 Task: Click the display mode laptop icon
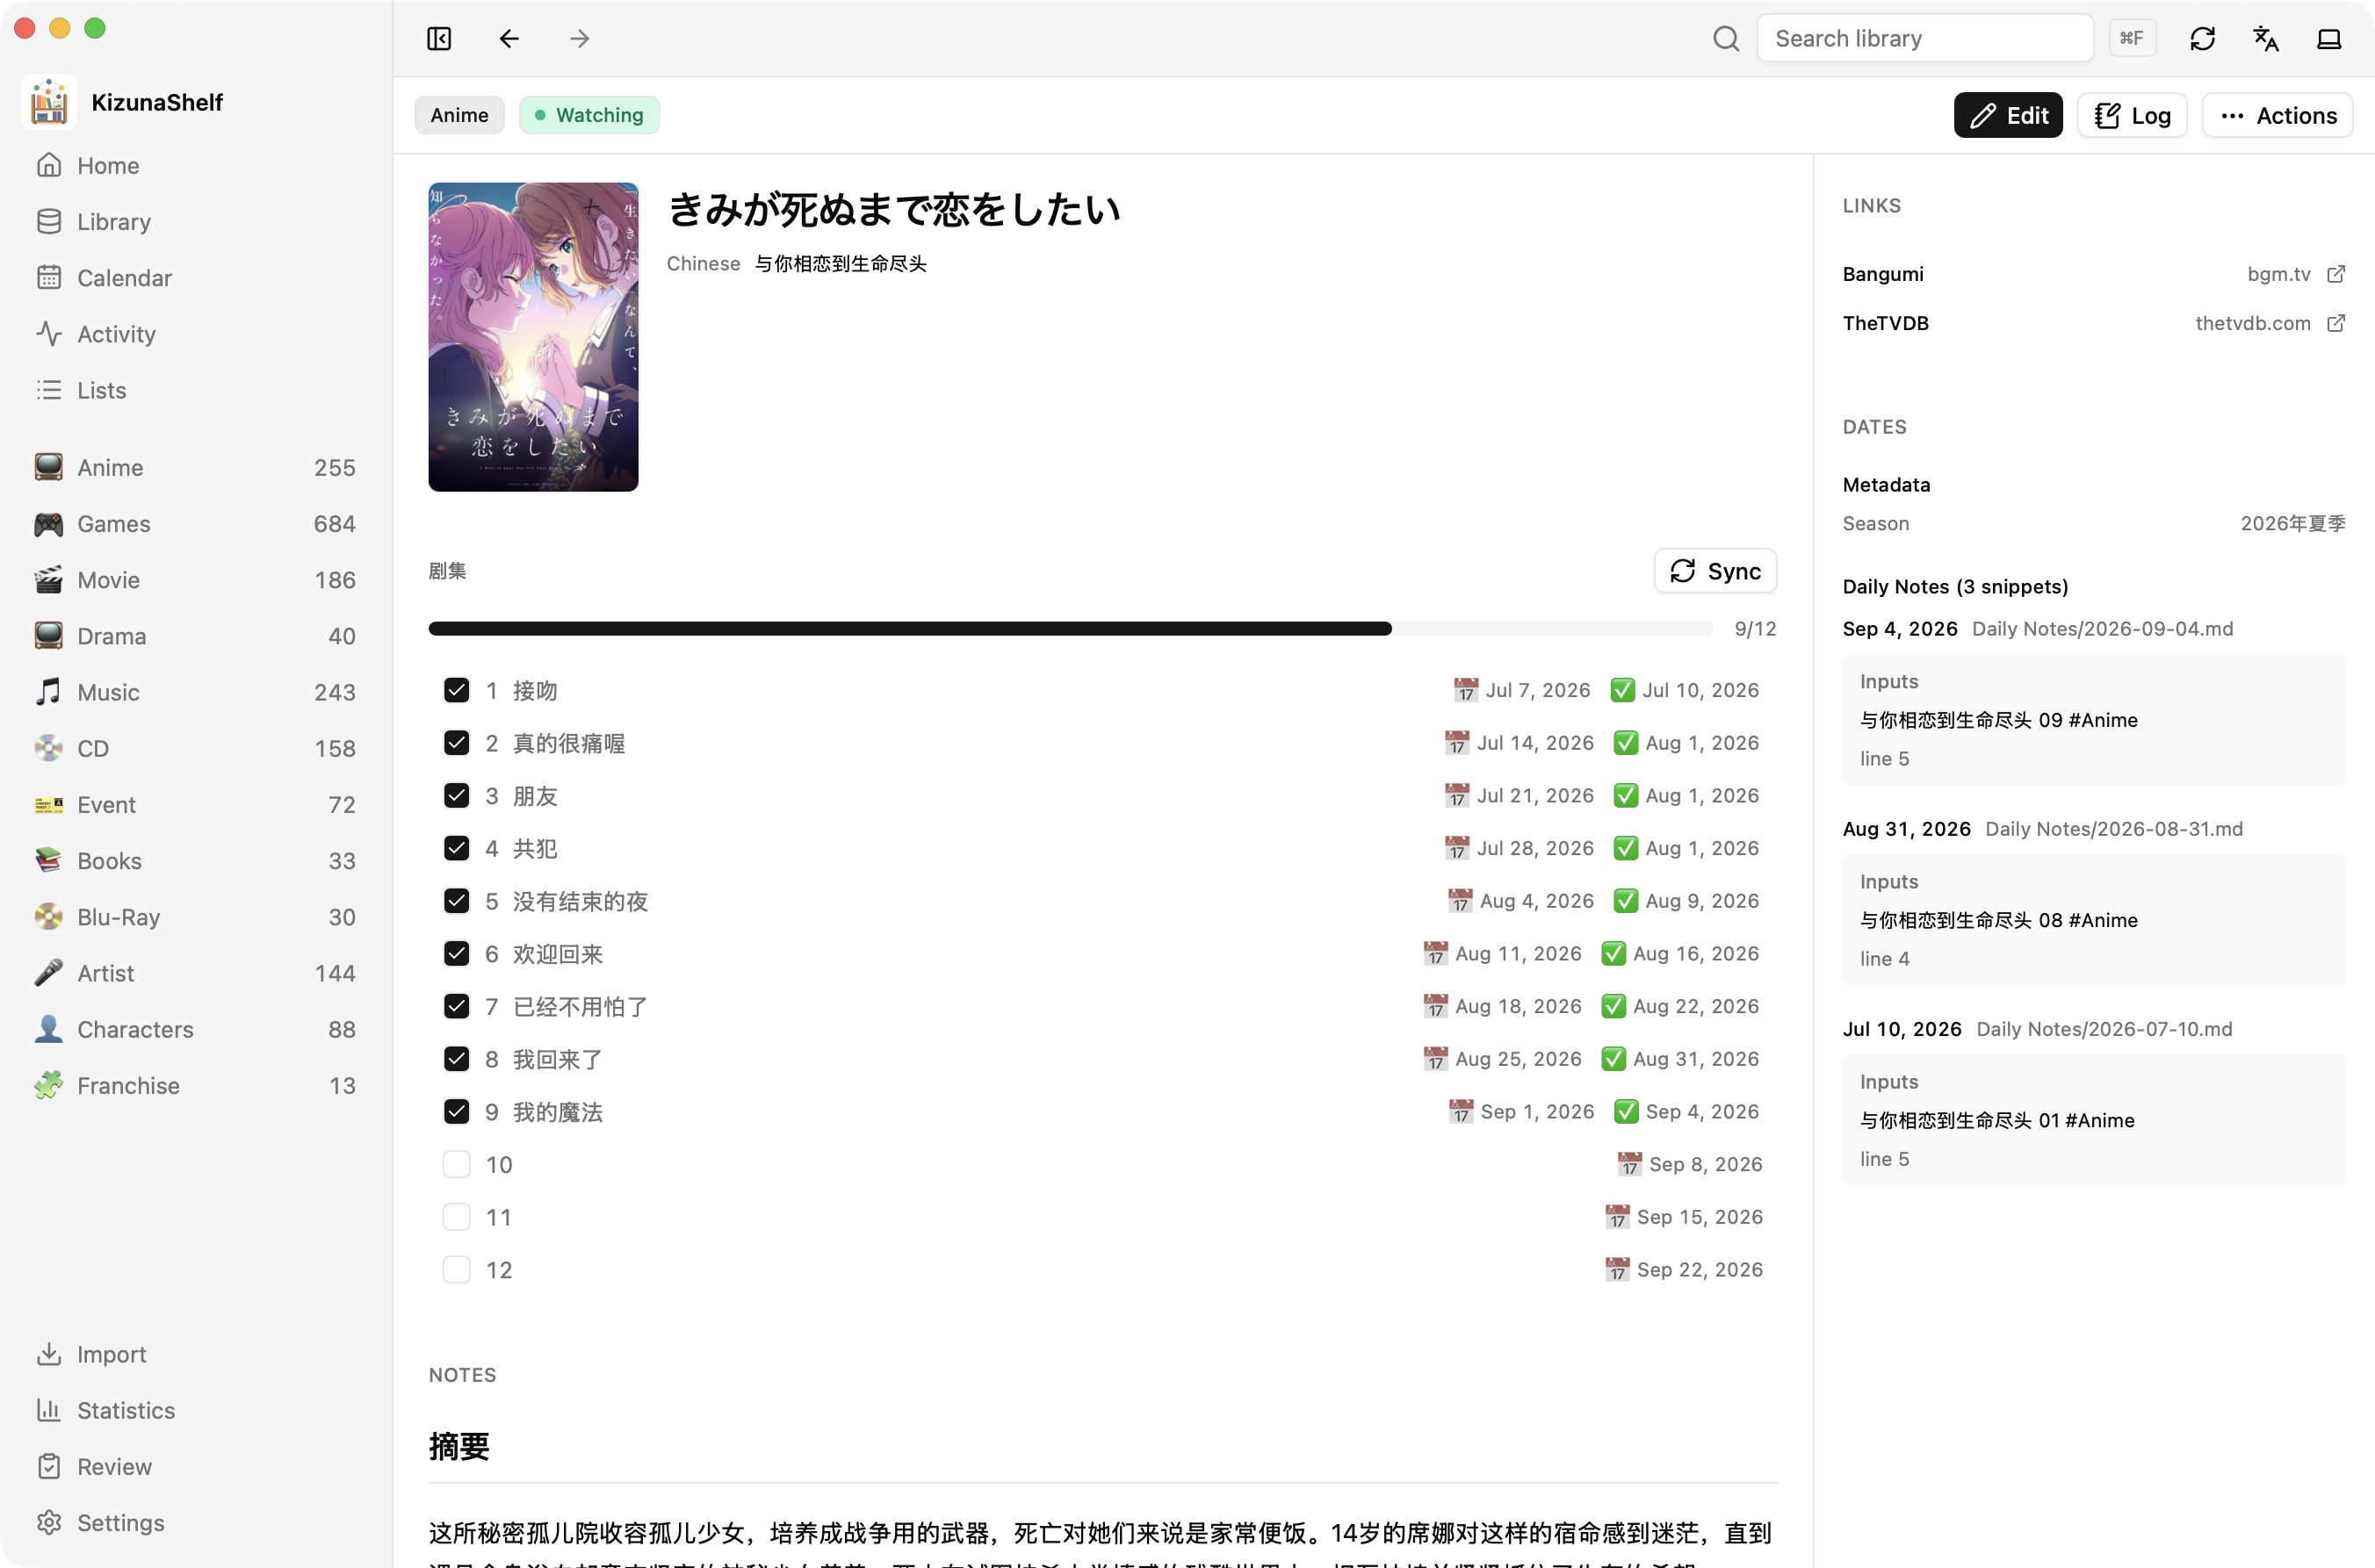click(2329, 38)
